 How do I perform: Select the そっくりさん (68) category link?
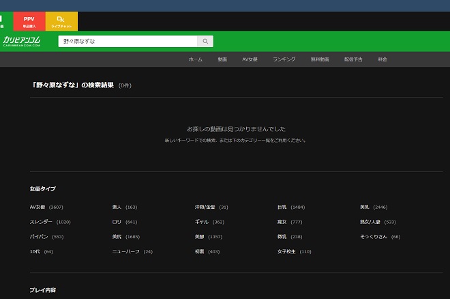click(x=380, y=237)
